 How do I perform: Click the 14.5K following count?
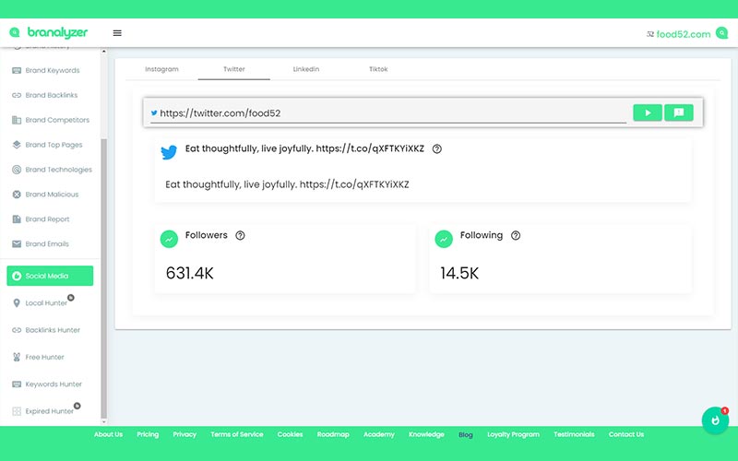[x=459, y=273]
